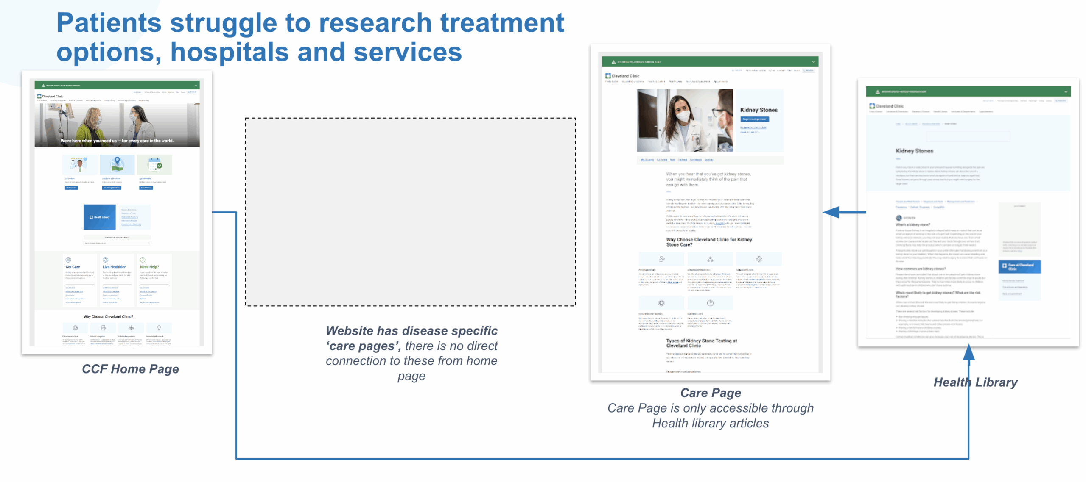Open the Appointments calendar illustration

(x=155, y=164)
